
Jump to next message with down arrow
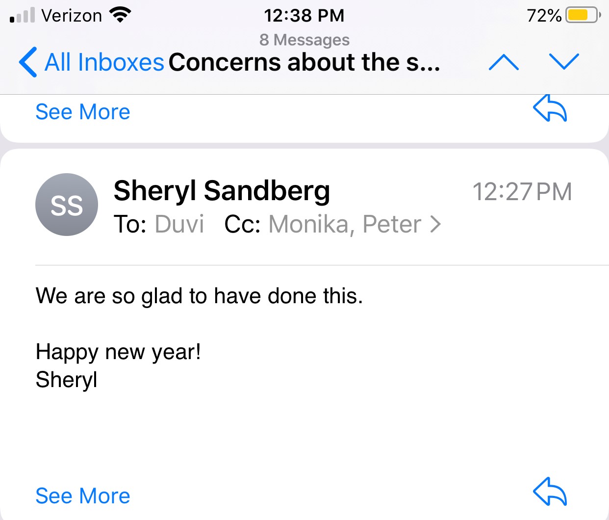coord(564,61)
